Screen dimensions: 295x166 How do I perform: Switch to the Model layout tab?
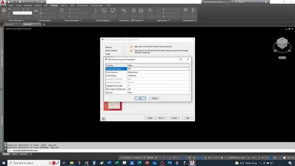6,154
